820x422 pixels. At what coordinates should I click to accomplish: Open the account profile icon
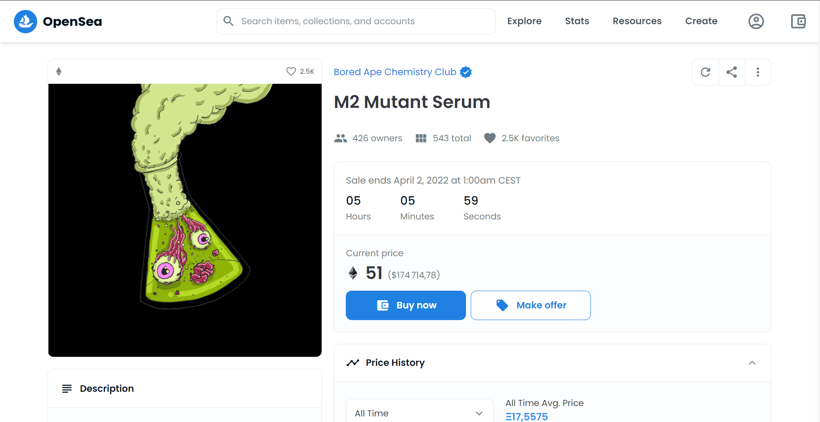pyautogui.click(x=756, y=21)
